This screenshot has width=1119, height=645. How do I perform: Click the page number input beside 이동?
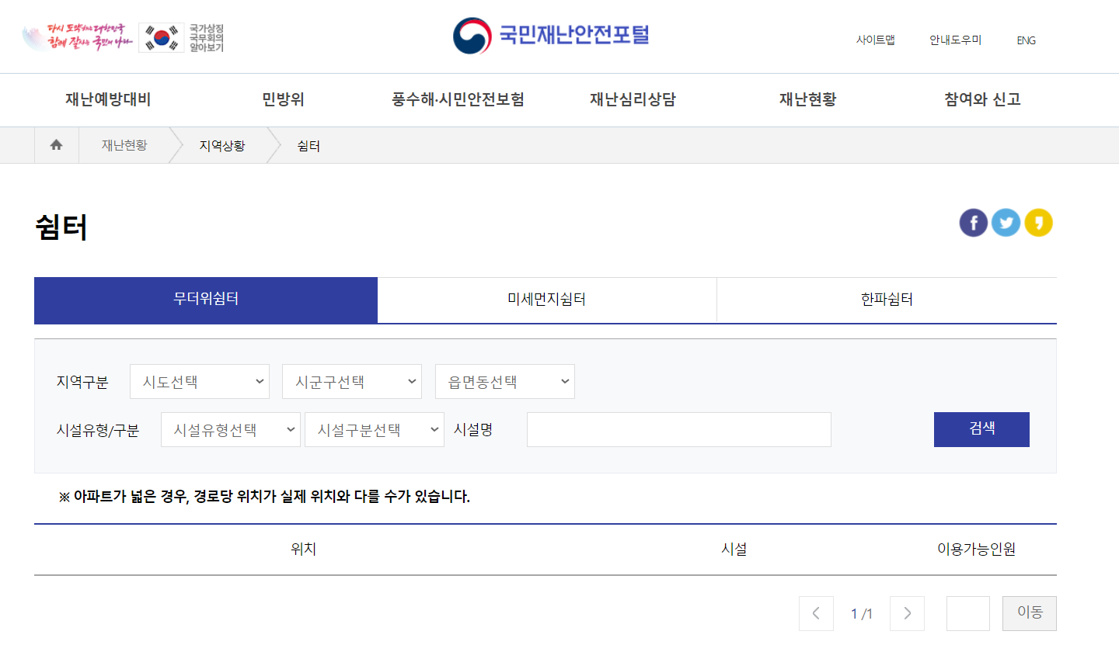[x=968, y=613]
